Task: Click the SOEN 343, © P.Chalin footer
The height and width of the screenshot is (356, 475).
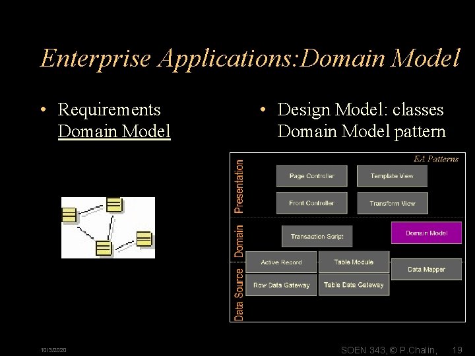Action: point(389,350)
